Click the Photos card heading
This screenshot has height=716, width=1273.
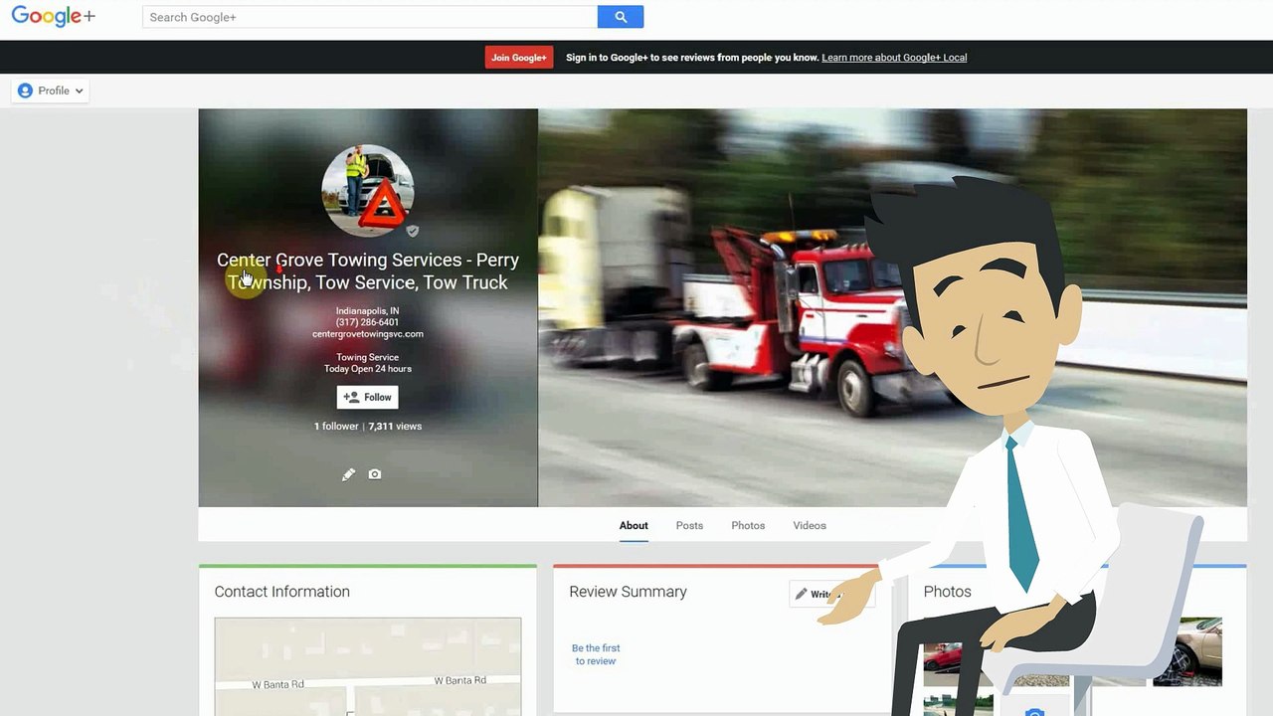coord(947,592)
